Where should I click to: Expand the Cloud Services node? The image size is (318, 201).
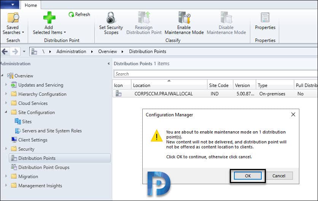coord(6,103)
